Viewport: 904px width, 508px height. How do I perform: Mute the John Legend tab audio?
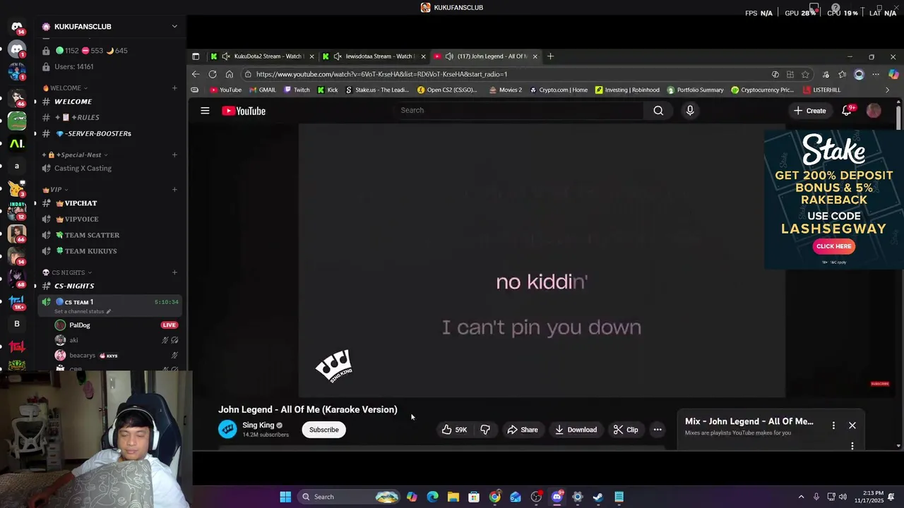tap(449, 56)
